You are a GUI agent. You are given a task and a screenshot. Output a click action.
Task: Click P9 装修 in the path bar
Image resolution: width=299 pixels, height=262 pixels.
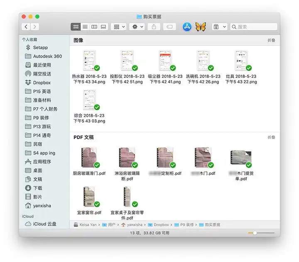(184, 225)
